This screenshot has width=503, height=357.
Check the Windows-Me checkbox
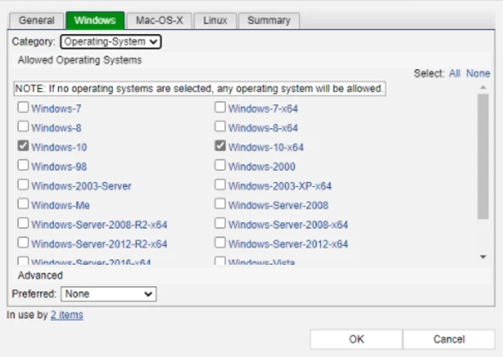click(x=23, y=204)
